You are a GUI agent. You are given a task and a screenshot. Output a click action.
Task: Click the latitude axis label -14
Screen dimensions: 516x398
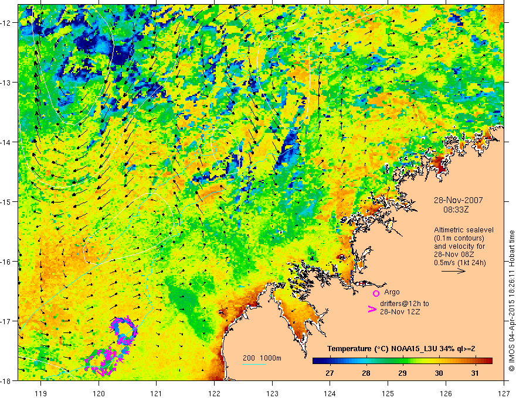pyautogui.click(x=6, y=142)
